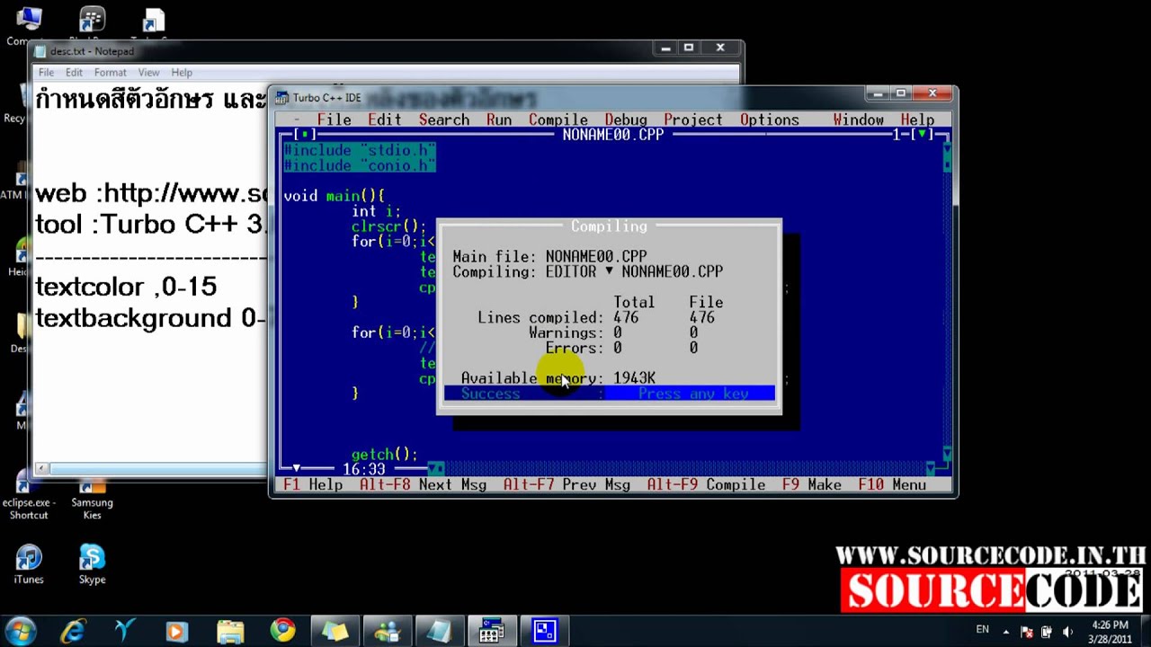Open the Windows Start menu

point(20,631)
